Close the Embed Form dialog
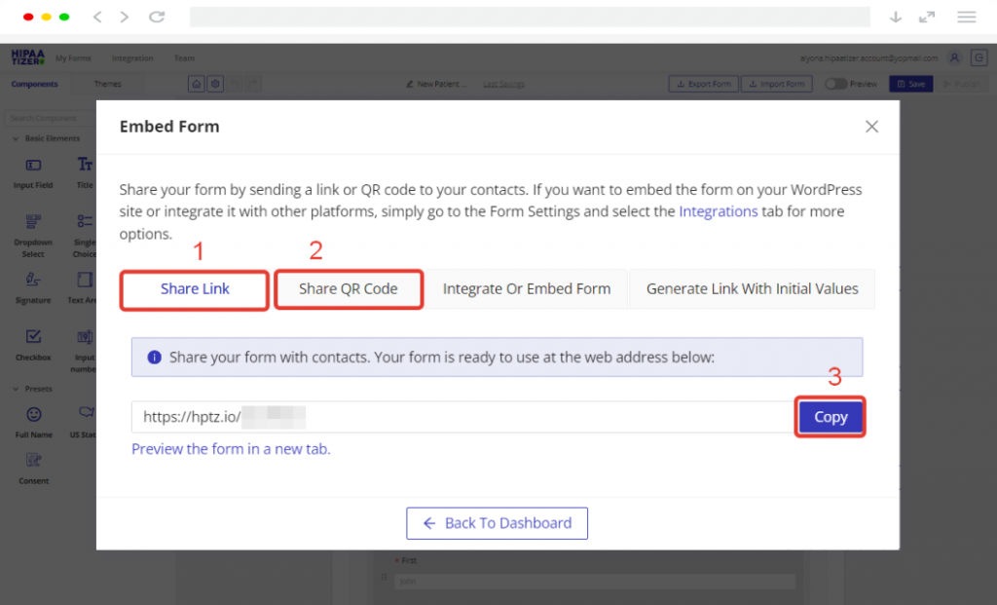The width and height of the screenshot is (997, 605). point(871,127)
